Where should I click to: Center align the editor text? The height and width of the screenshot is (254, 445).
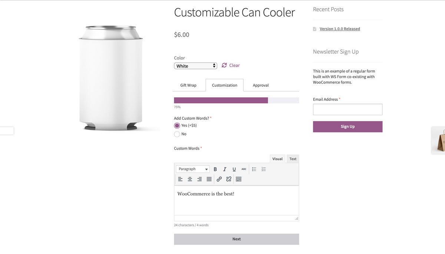(190, 179)
